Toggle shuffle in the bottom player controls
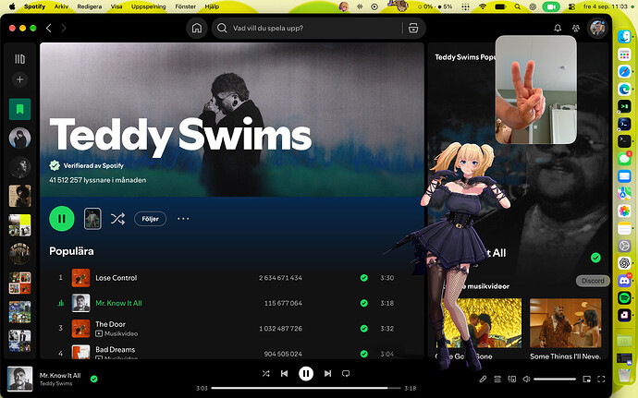The width and height of the screenshot is (638, 398). 265,373
